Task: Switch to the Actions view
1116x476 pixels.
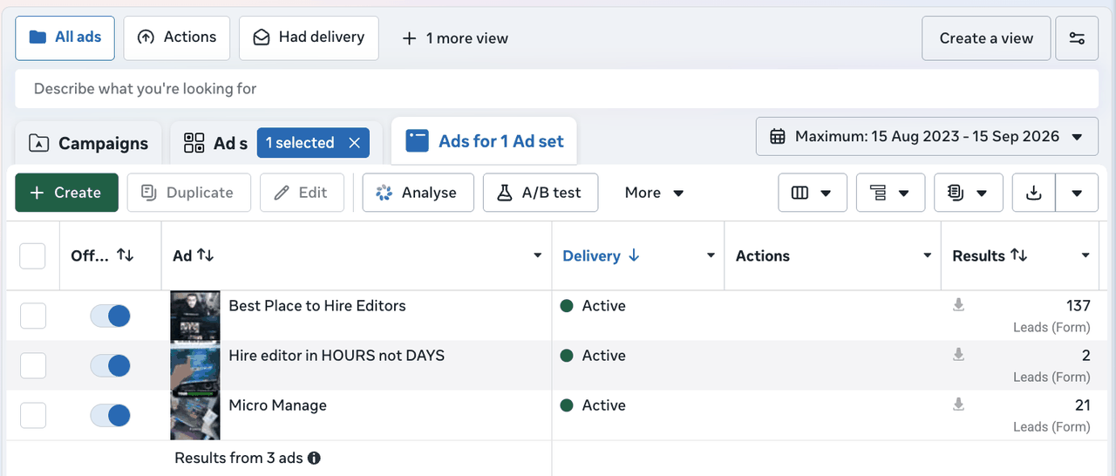Action: pos(177,37)
